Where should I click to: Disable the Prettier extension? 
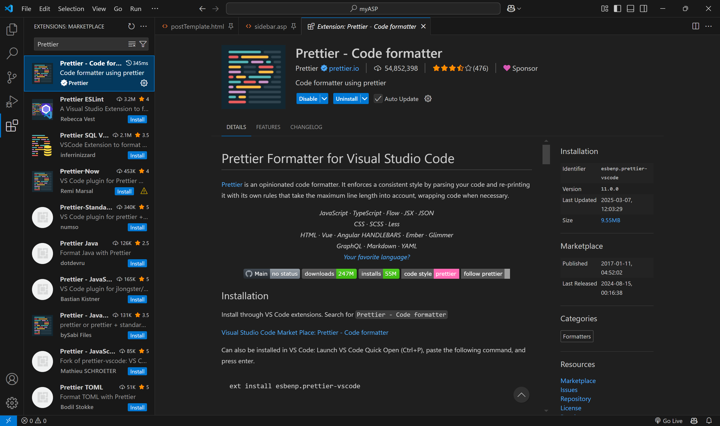click(x=308, y=99)
